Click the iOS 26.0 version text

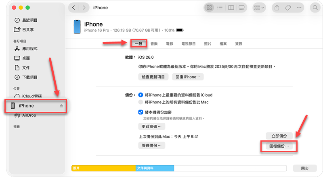click(146, 57)
